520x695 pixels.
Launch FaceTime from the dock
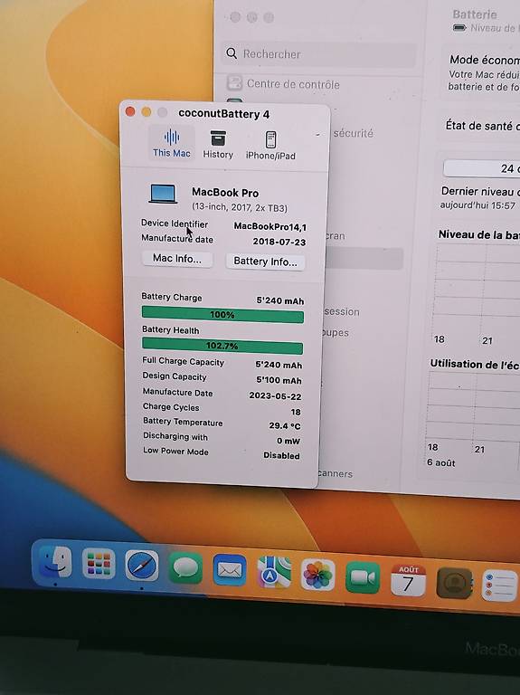363,577
